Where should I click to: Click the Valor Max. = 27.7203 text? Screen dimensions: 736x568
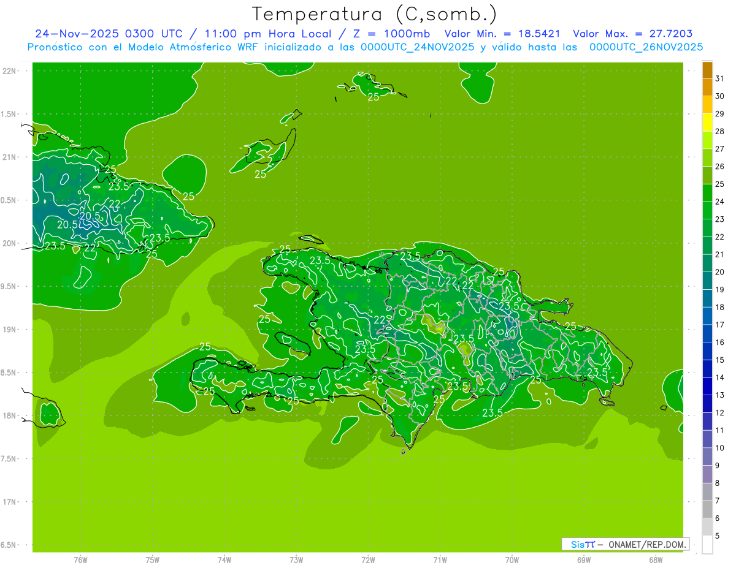[632, 34]
